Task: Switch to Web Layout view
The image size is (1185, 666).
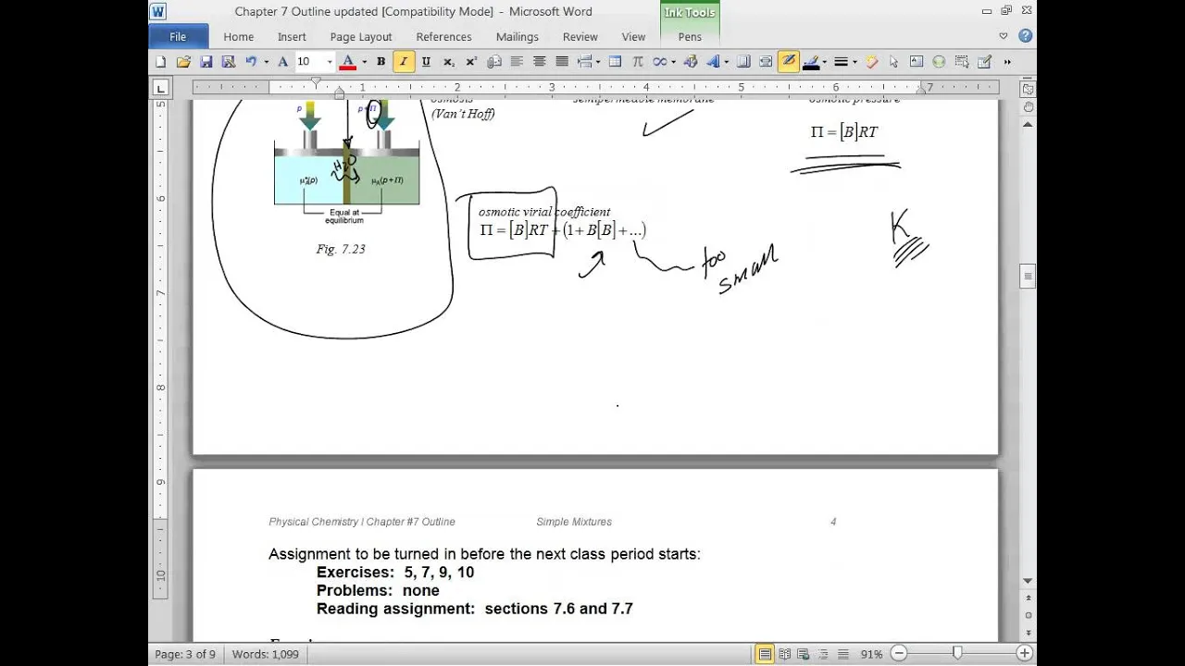Action: (803, 654)
